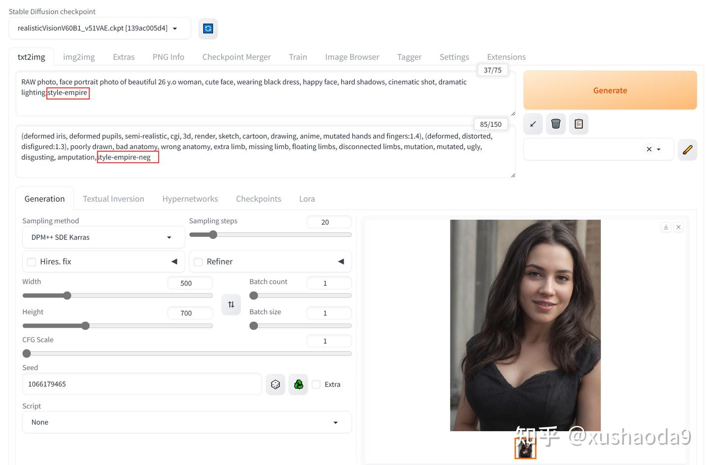This screenshot has width=709, height=465.
Task: Click the arrow icon to read generation parameters
Action: pyautogui.click(x=533, y=124)
